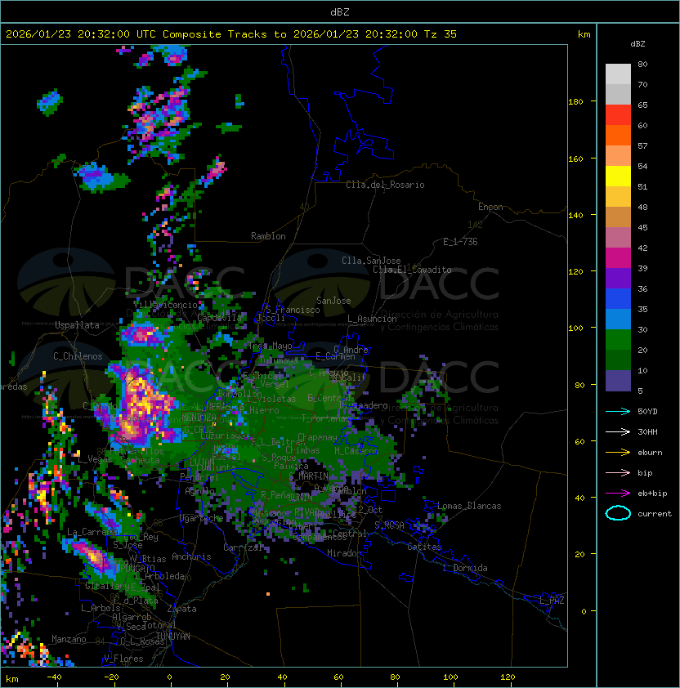Viewport: 680px width, 688px height.
Task: Click the 'S_MARTIN' place label
Action: pyautogui.click(x=309, y=476)
